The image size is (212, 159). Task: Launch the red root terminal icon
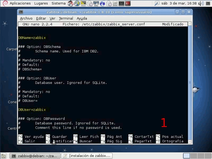tap(128, 3)
